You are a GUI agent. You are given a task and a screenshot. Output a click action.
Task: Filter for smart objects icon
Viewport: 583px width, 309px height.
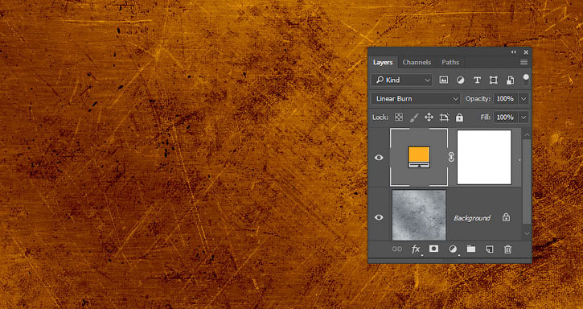coord(510,80)
